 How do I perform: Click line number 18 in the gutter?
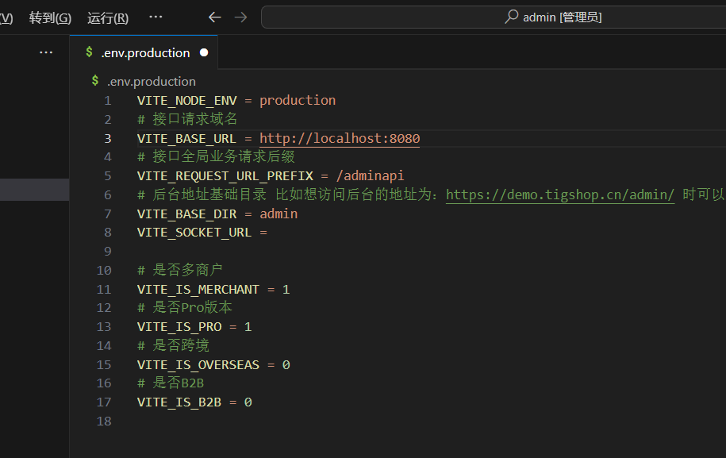pos(104,421)
